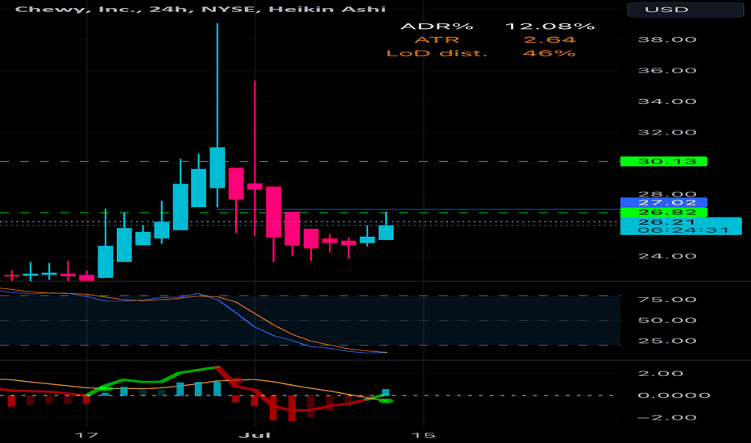Click the 50.00 oscillator axis tick
The height and width of the screenshot is (443, 751).
[667, 321]
